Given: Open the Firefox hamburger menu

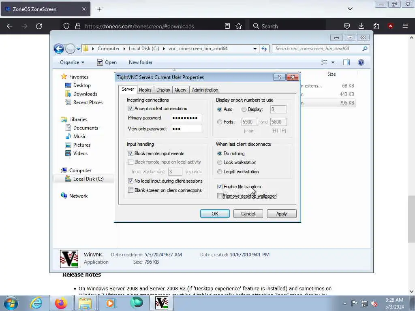Looking at the screenshot, I should 405,26.
